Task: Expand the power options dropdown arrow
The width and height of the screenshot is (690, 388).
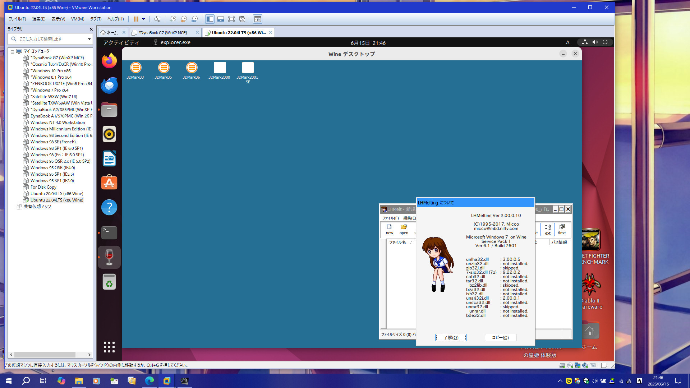Action: point(143,19)
